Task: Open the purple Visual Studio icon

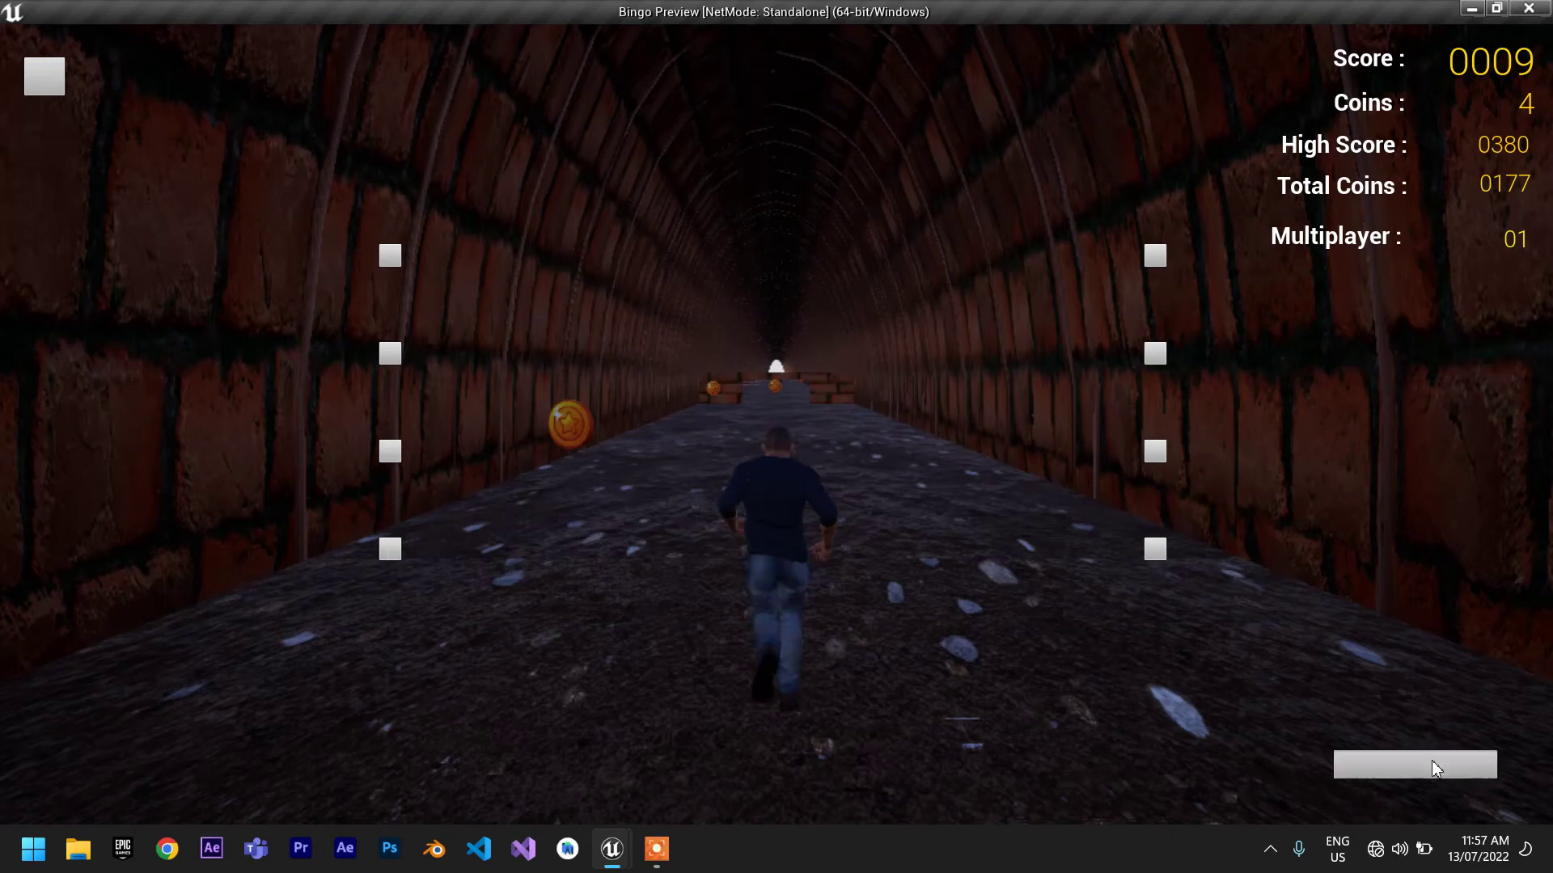Action: pos(523,848)
